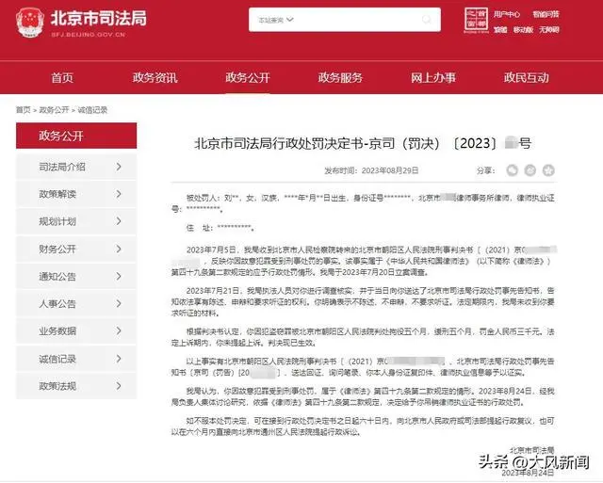Select the 政务公开 navigation tab
This screenshot has height=483, width=603.
pyautogui.click(x=248, y=77)
